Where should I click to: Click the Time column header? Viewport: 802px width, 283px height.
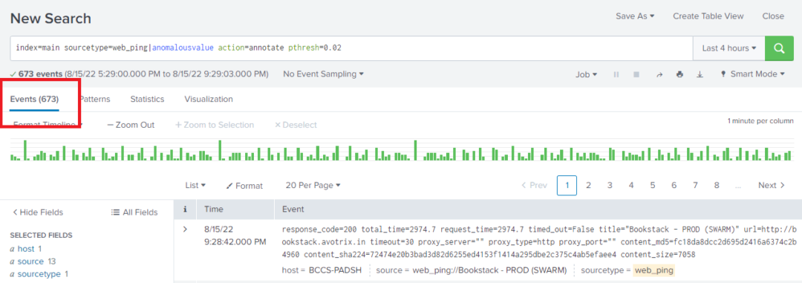pyautogui.click(x=213, y=209)
